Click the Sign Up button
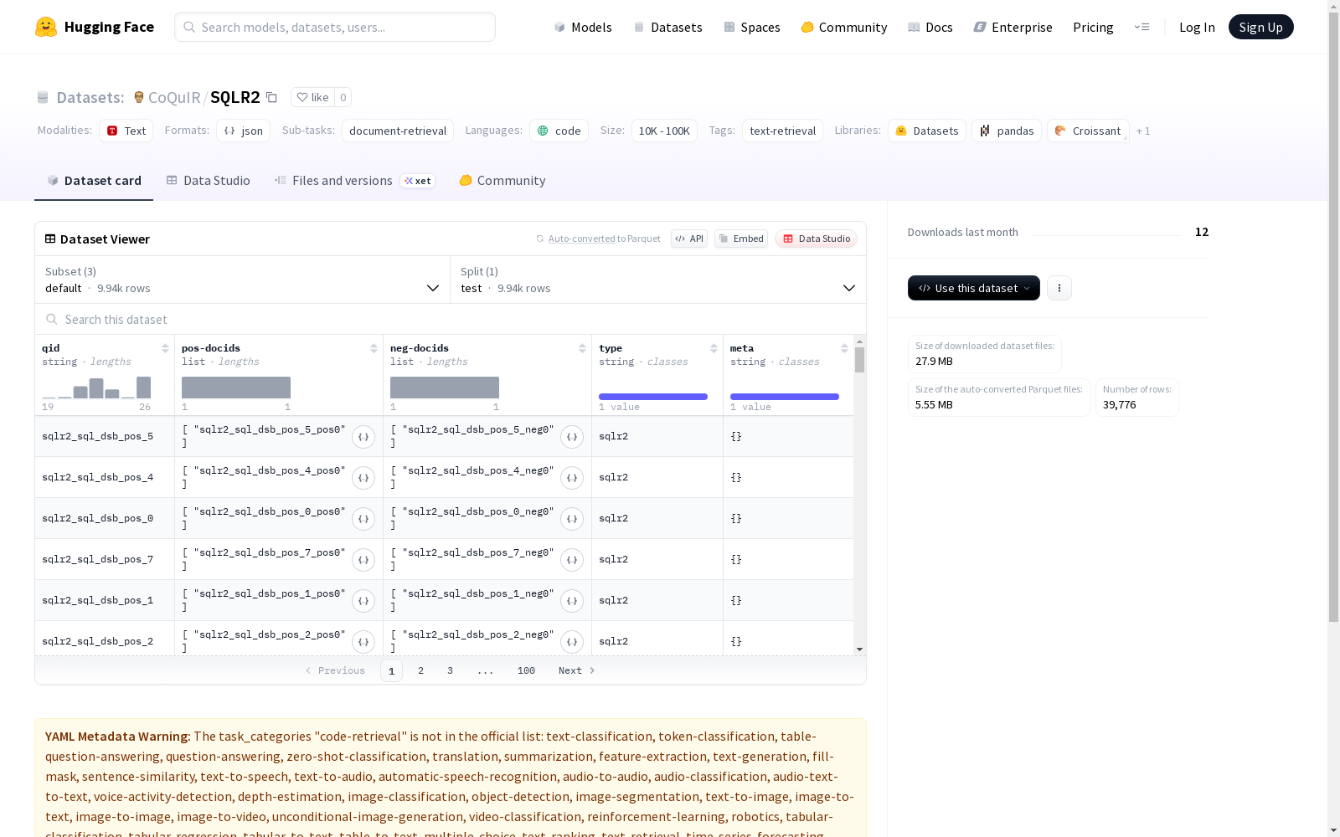 coord(1260,27)
